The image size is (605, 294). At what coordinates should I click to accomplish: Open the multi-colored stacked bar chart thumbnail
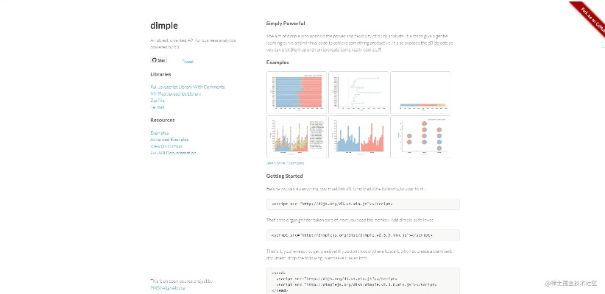(296, 137)
